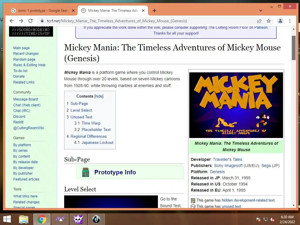The height and width of the screenshot is (225, 300).
Task: Bookmark this page with the star icon
Action: [x=269, y=21]
